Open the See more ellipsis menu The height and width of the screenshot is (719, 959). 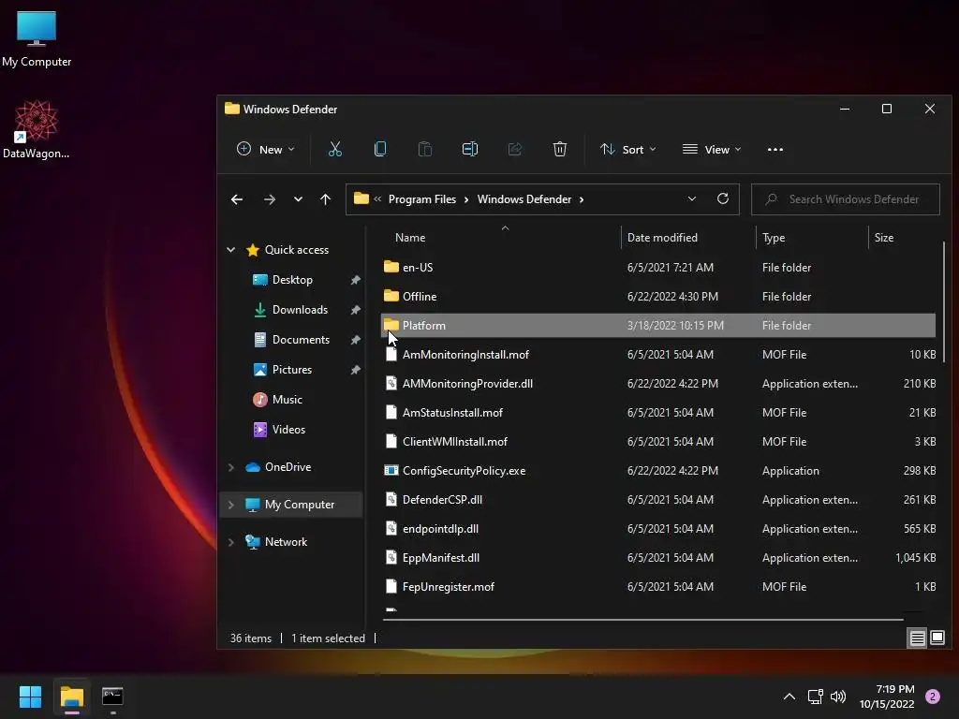(775, 149)
